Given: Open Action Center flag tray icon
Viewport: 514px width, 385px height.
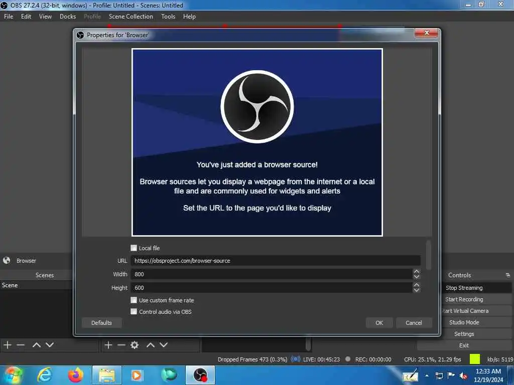Looking at the screenshot, I should coord(451,375).
